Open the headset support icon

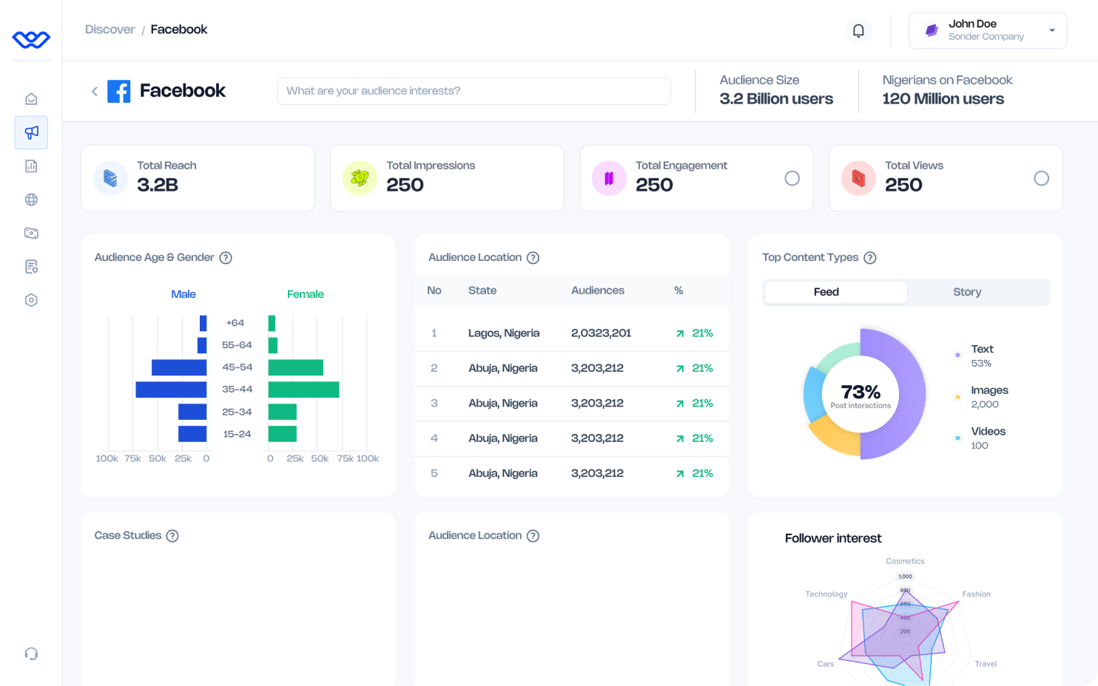tap(31, 653)
